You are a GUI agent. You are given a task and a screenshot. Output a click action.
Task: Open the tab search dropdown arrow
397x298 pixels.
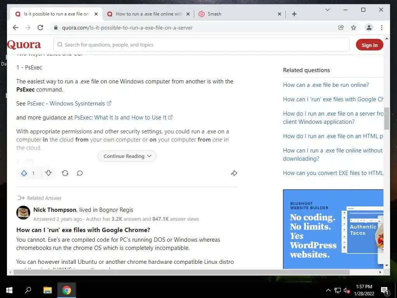tap(327, 10)
